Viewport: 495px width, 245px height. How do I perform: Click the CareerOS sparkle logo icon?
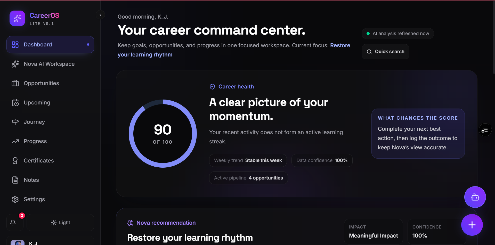17,18
